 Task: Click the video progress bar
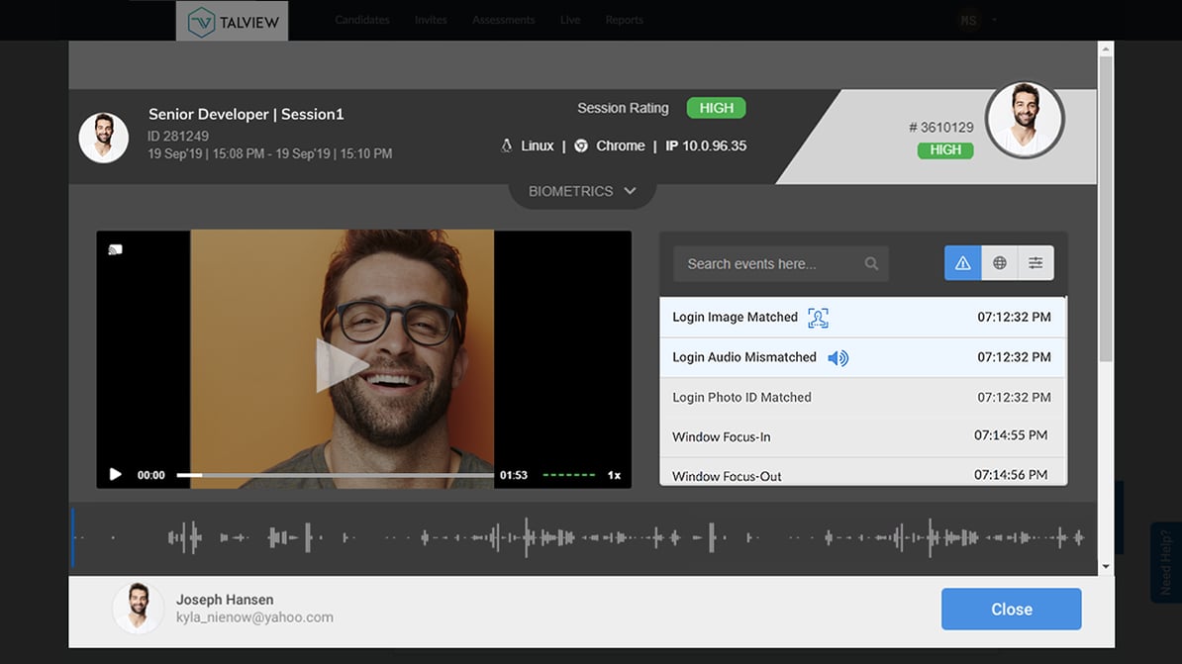coord(335,476)
